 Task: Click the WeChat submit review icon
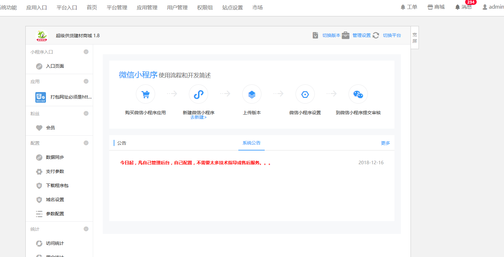[358, 94]
